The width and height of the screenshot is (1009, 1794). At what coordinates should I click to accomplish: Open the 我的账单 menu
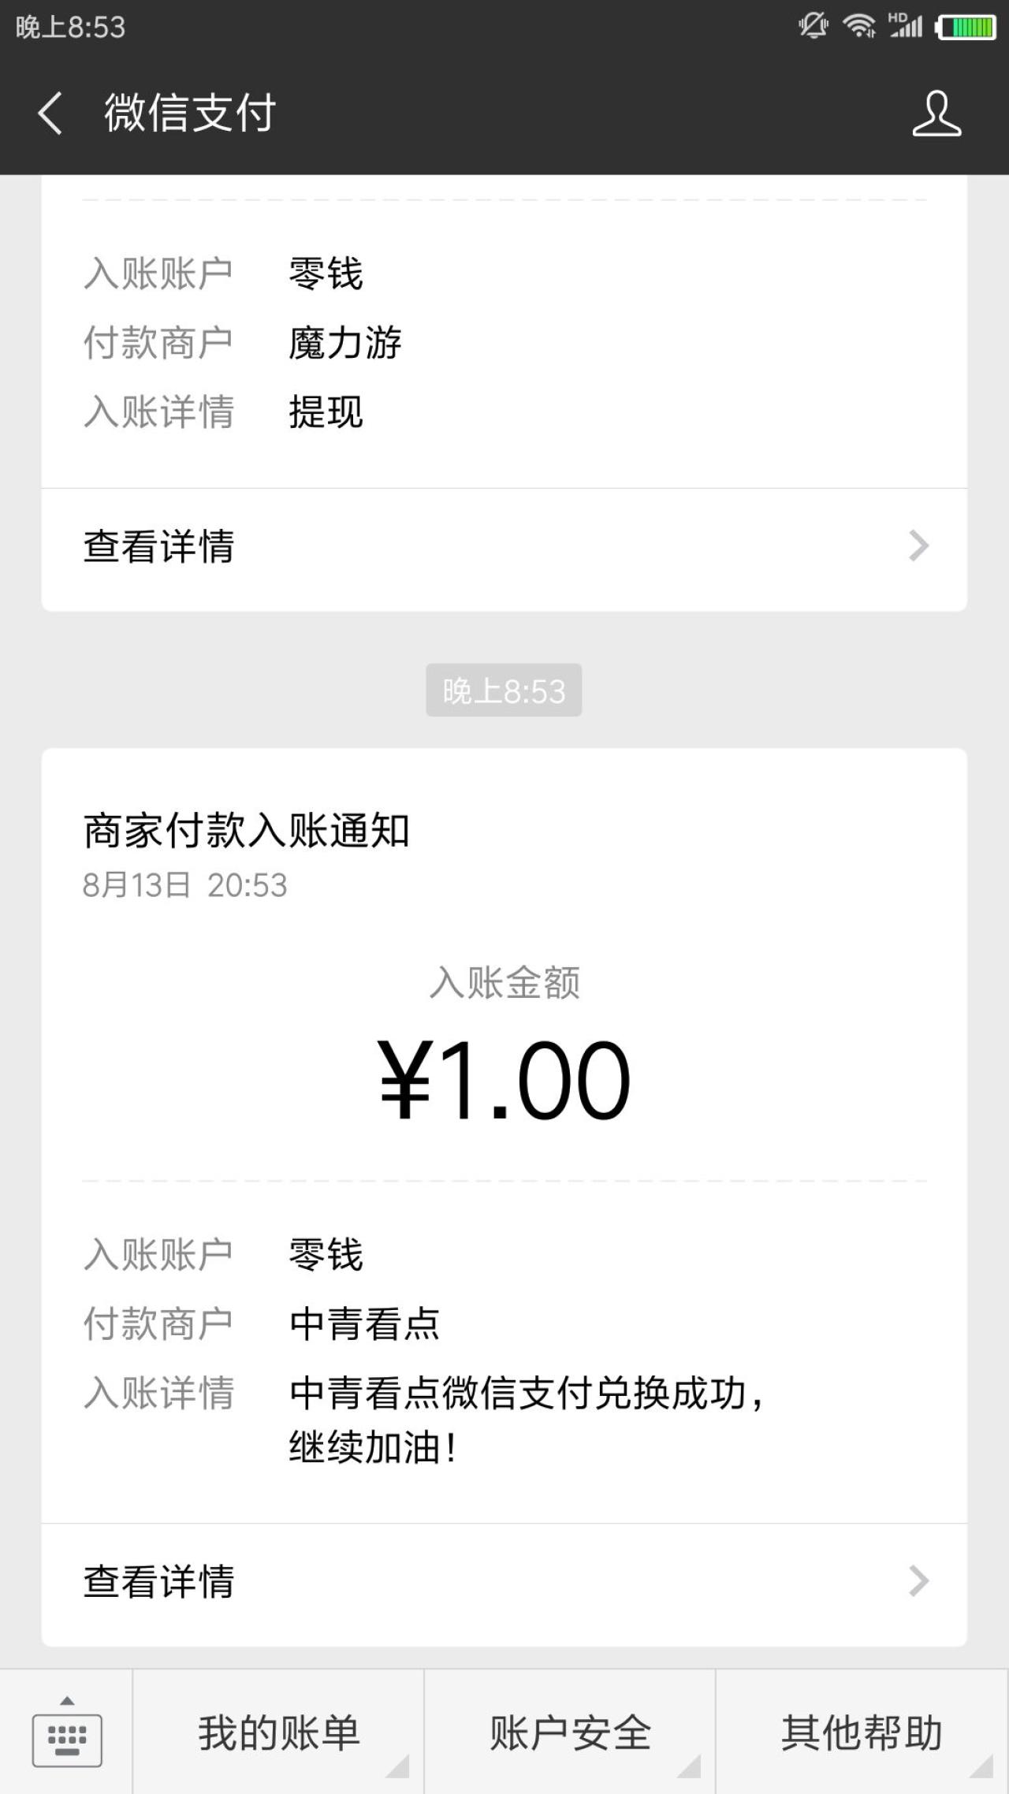click(279, 1733)
